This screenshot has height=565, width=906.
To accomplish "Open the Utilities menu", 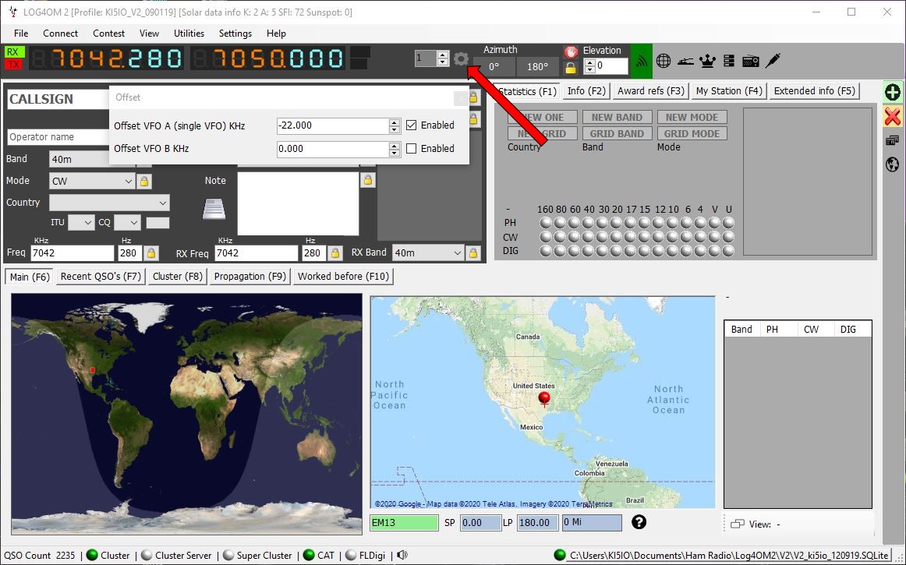I will tap(189, 33).
